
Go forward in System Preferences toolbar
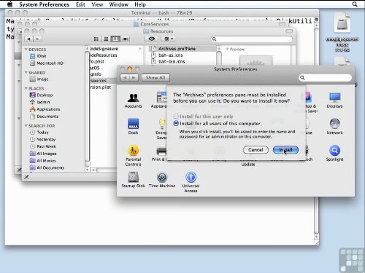click(134, 78)
